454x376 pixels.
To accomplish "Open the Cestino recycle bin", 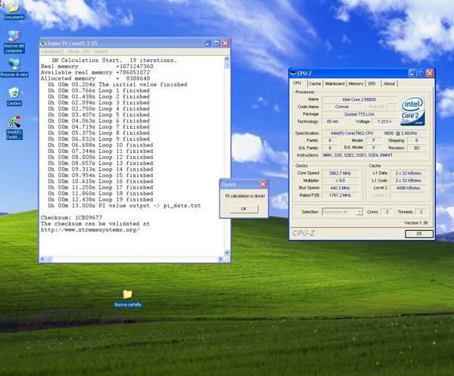I will 14,94.
